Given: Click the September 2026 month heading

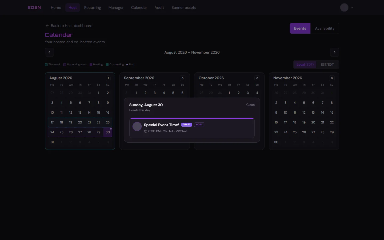Looking at the screenshot, I should tap(139, 78).
